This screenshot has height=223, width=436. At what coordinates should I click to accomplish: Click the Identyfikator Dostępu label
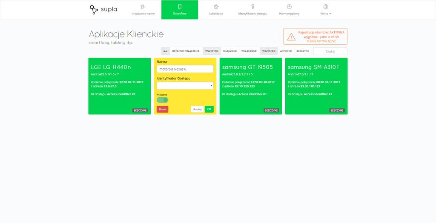173,79
